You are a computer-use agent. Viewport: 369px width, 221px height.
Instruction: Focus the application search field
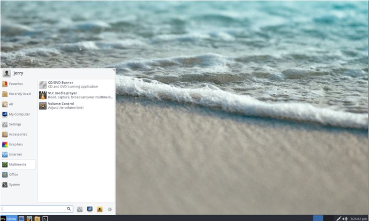[33, 209]
